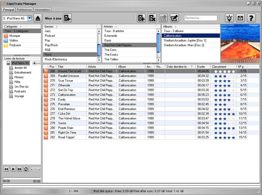
Task: Open the On-The-Go playlist
Action: pos(21,87)
